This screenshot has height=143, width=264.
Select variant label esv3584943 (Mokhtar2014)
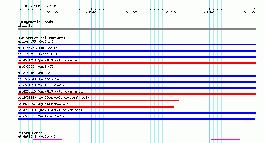click(x=39, y=79)
